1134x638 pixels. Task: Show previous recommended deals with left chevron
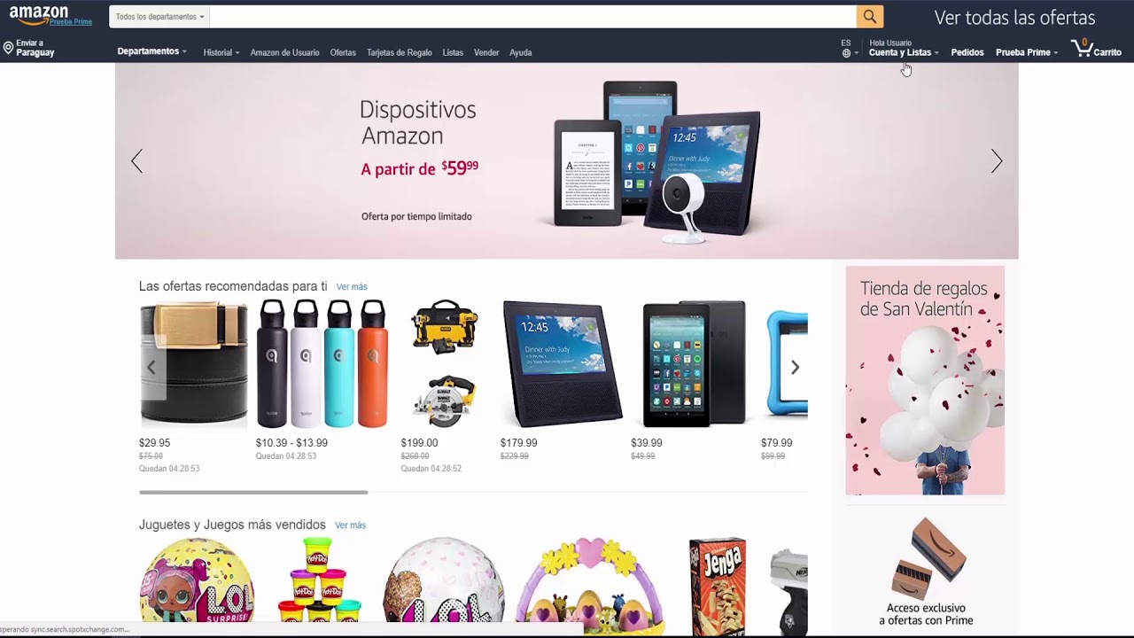[x=151, y=367]
